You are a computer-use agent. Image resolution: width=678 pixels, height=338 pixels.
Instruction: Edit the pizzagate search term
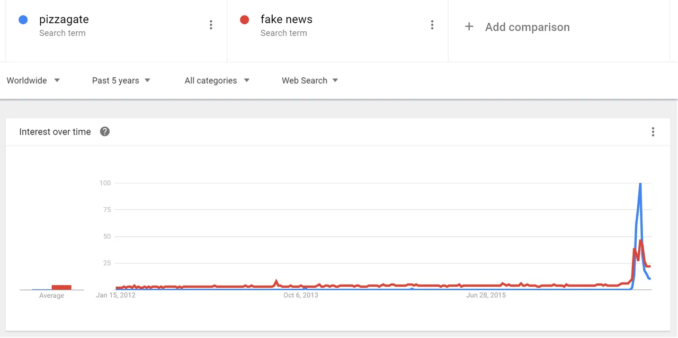(64, 20)
